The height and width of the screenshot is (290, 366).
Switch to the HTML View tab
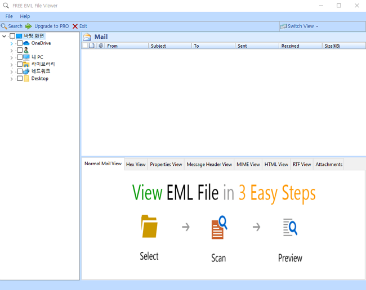click(276, 165)
